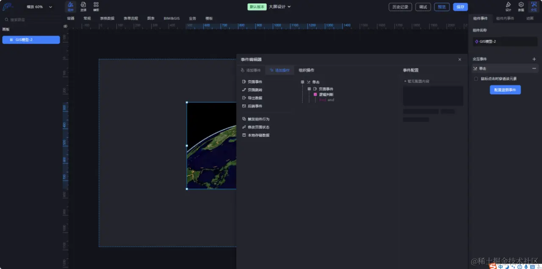542x269 pixels.
Task: Open the 动画 animation tab
Action: (x=530, y=19)
